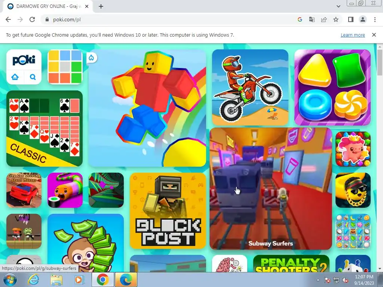Close the DARMOWE GRY ONLINE tab
The height and width of the screenshot is (287, 383).
(x=87, y=6)
